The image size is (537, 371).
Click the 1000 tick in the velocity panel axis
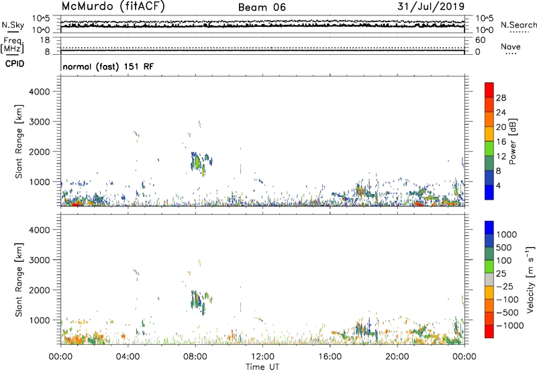[x=40, y=320]
